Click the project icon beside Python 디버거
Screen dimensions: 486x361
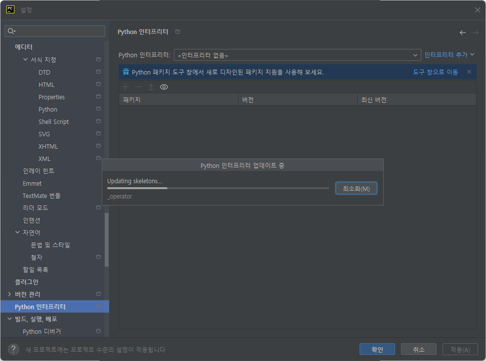[x=99, y=331]
